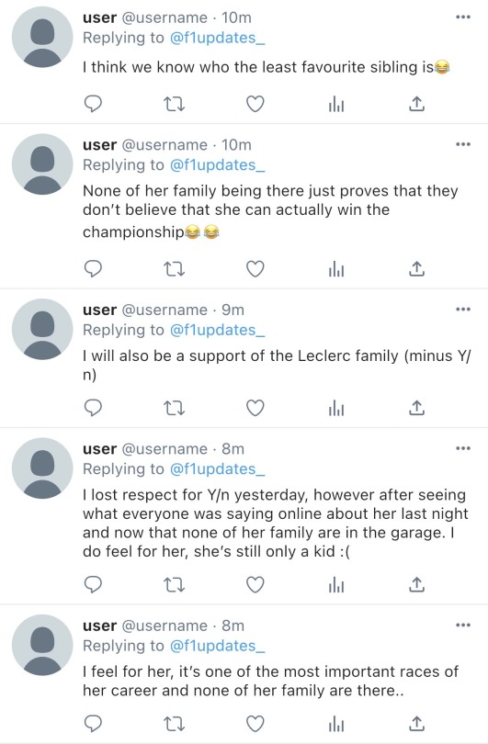
Task: Share the 'most important races' tweet
Action: [416, 724]
